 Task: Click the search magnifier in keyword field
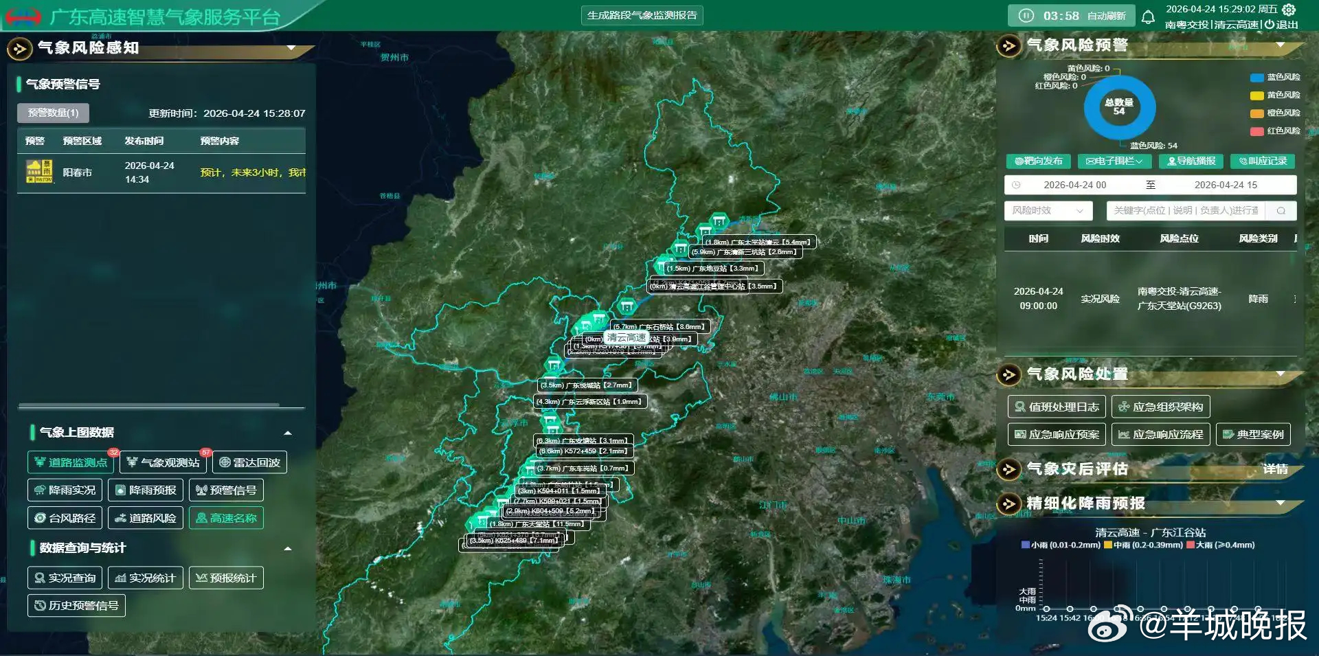click(1281, 211)
